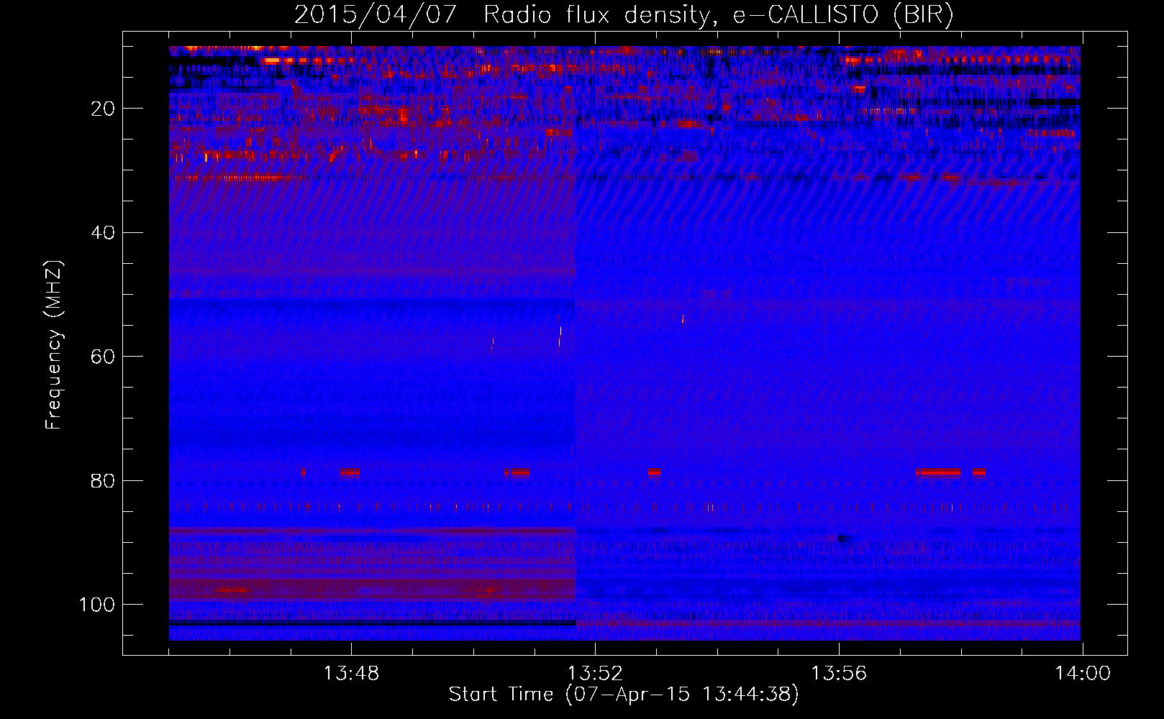Viewport: 1164px width, 719px height.
Task: Click the x-axis label 'Start Time (07-Apr-15 13:44:38)'
Action: point(624,695)
